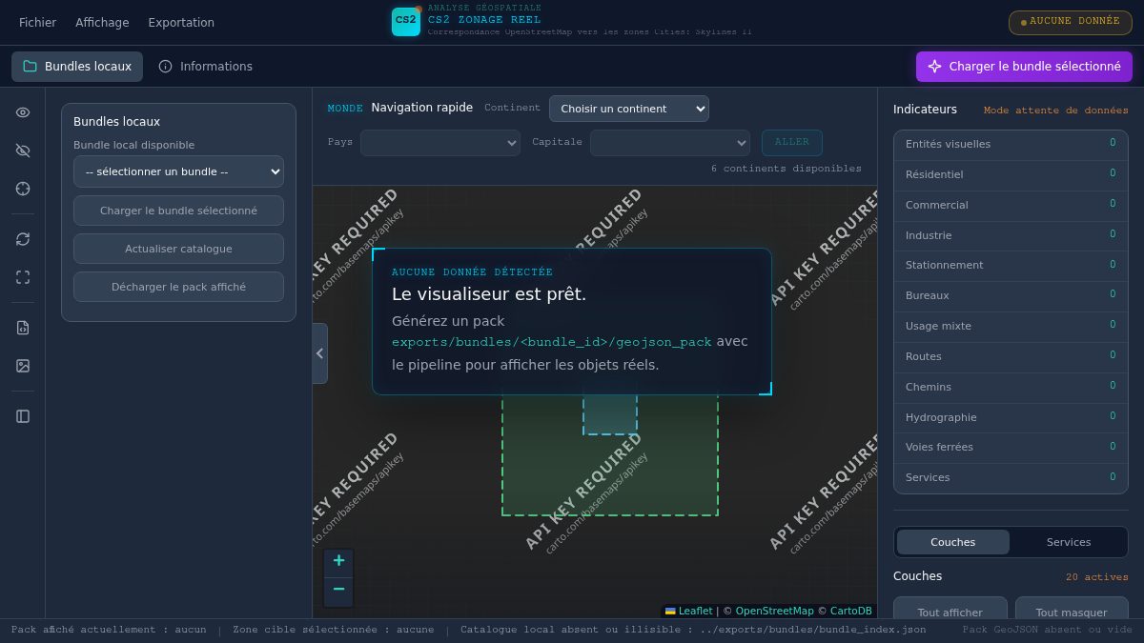Click the 20 actives layer count
This screenshot has width=1144, height=643.
(x=1096, y=577)
